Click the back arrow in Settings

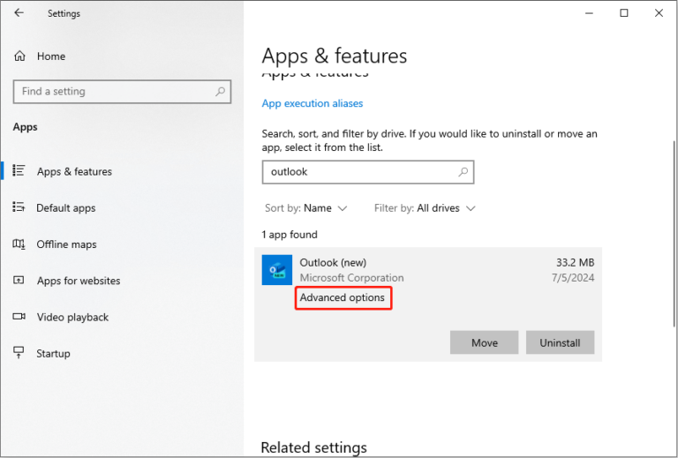(x=19, y=13)
